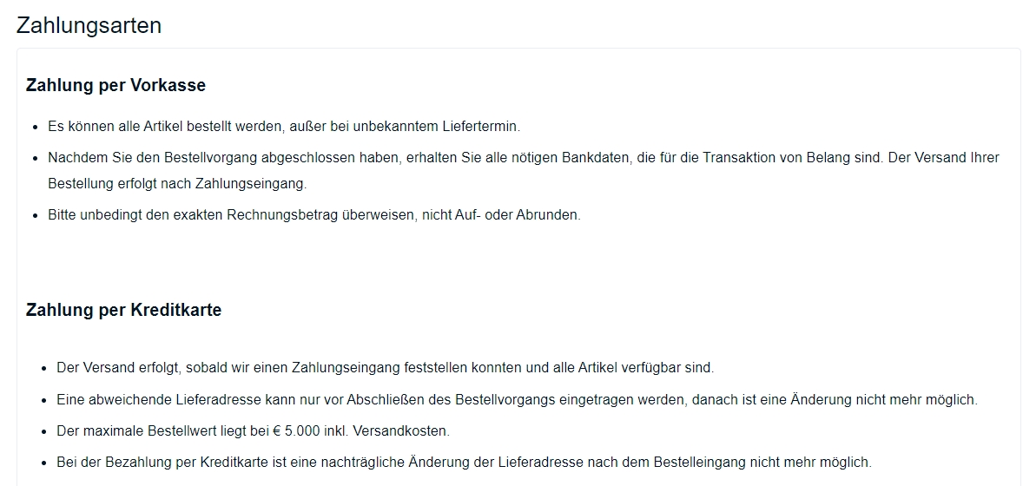Click the Zahlungsarten page title

(x=89, y=25)
